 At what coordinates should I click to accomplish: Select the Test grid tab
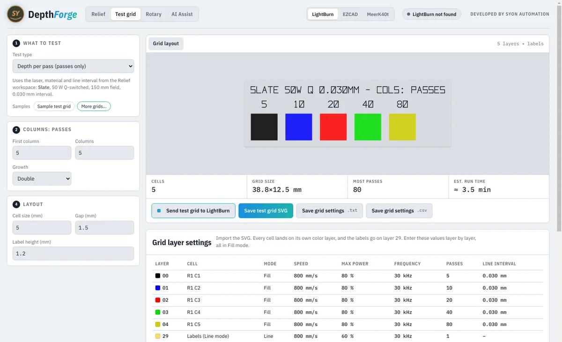click(x=126, y=14)
